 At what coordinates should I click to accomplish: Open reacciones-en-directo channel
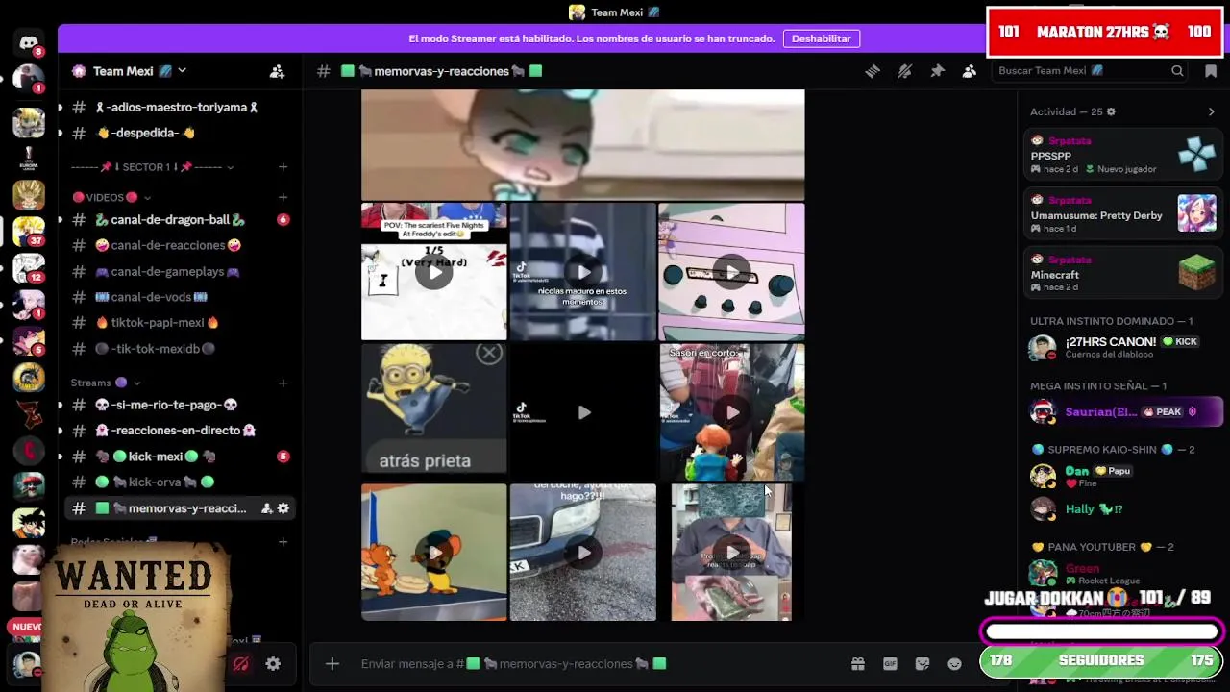179,431
